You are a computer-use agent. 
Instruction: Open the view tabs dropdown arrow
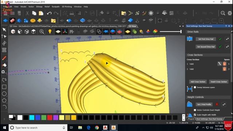coord(180,26)
